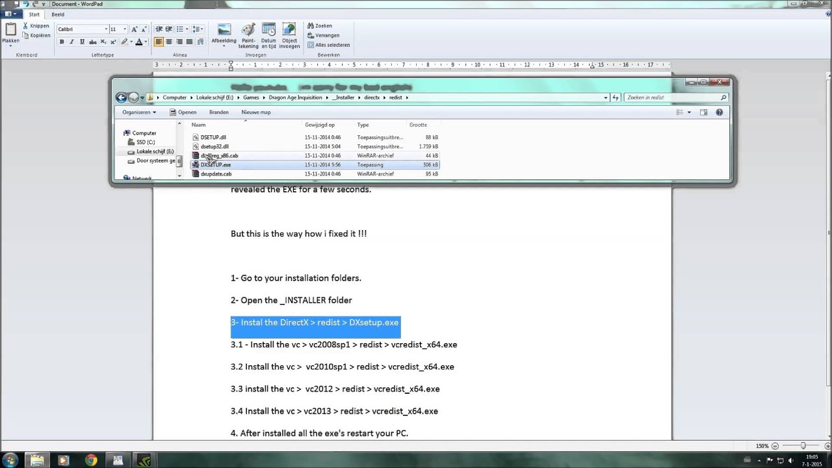
Task: Click Alles selecteren
Action: point(328,45)
